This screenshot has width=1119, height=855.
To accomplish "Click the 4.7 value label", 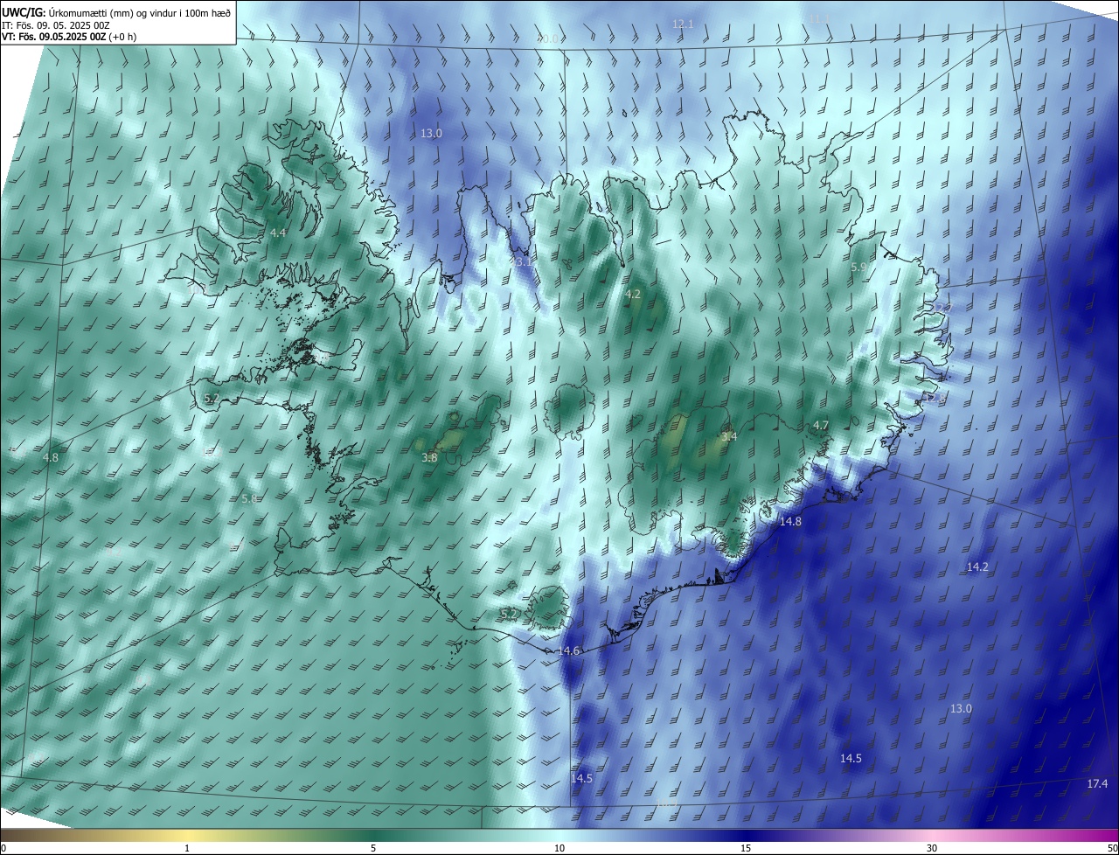I will pos(821,425).
